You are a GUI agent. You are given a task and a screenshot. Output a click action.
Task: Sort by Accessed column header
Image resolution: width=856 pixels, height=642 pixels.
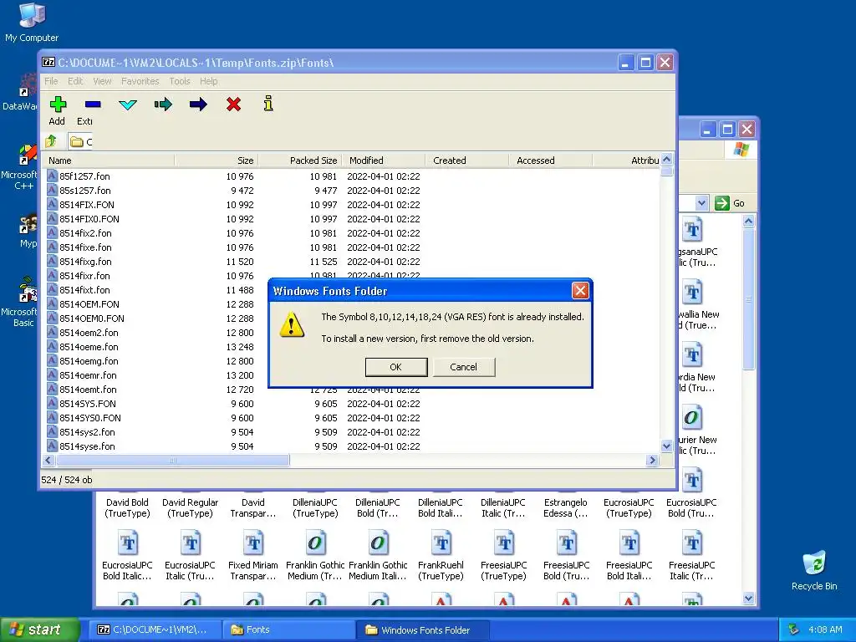point(550,160)
